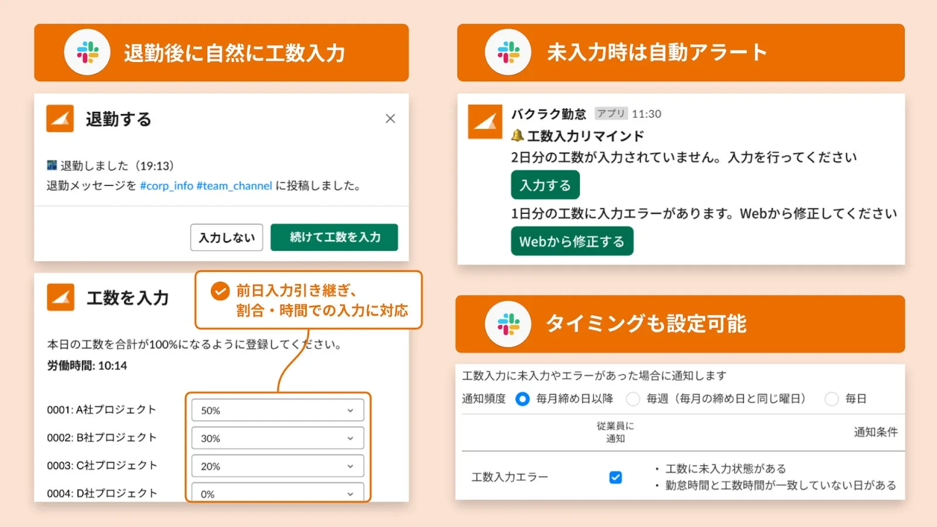Select the 毎月締め日以降 radio button
Screen dimensions: 937x527
coord(521,399)
